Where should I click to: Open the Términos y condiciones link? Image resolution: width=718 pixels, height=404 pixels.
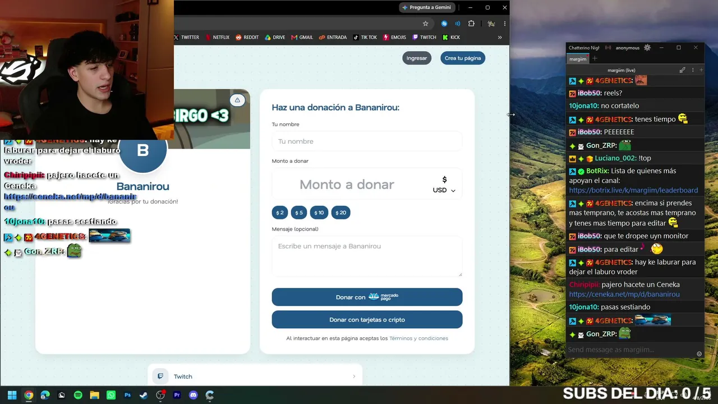(418, 338)
